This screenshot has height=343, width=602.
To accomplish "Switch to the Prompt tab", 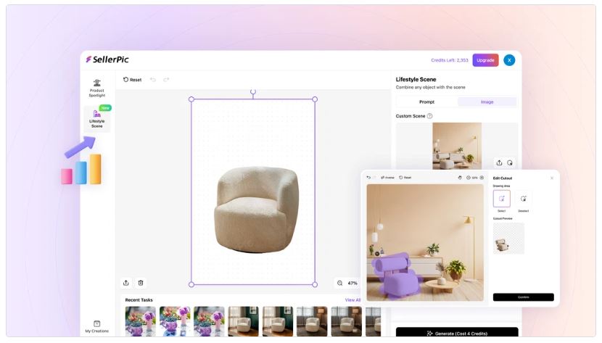I will coord(426,102).
